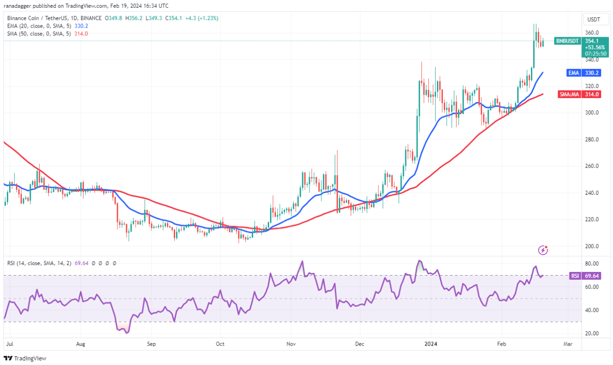Click the 80.00 RSI axis label
Image resolution: width=613 pixels, height=365 pixels.
point(591,264)
